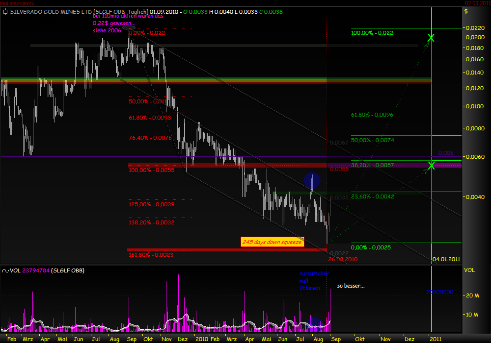Select the yellow '245 days down squeeze' label

pos(273,242)
